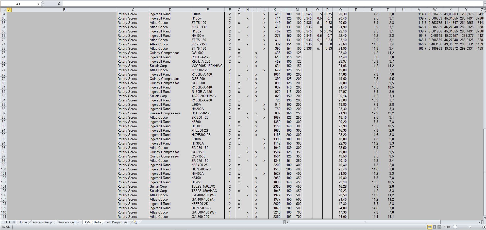Select row 100 header
This screenshot has height=230, width=486.
pyautogui.click(x=3, y=169)
